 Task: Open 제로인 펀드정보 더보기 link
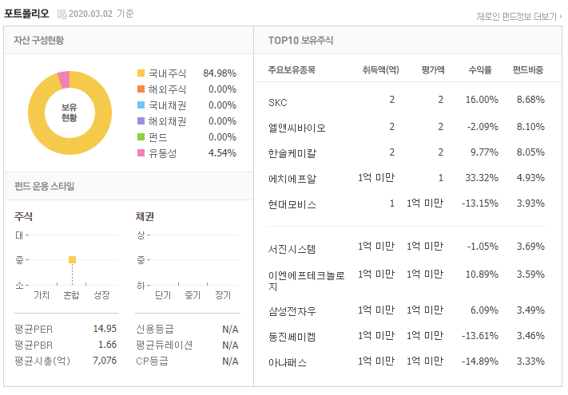pyautogui.click(x=516, y=17)
